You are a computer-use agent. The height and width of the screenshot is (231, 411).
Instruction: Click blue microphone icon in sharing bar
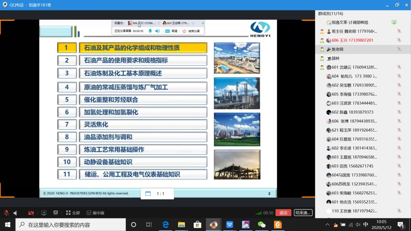(x=150, y=31)
